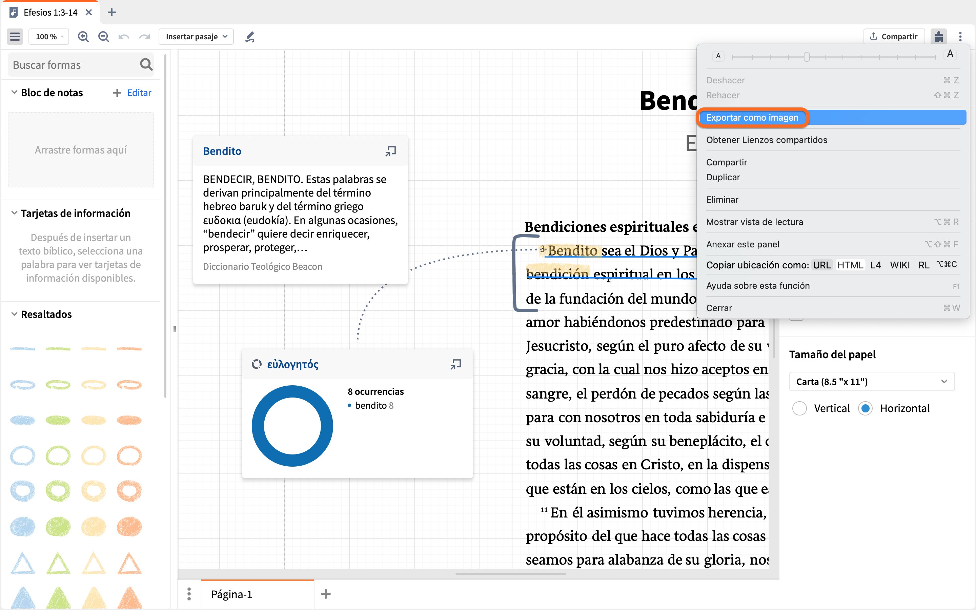Click the 'bendito 8' legend entry
Image resolution: width=976 pixels, height=610 pixels.
tap(371, 405)
